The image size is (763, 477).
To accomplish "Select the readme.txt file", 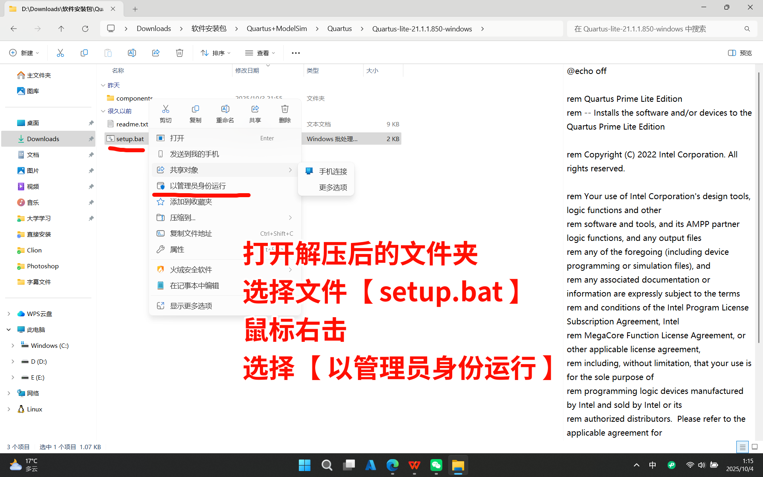I will click(132, 124).
